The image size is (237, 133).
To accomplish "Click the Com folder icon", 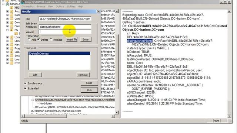I will [11, 19].
